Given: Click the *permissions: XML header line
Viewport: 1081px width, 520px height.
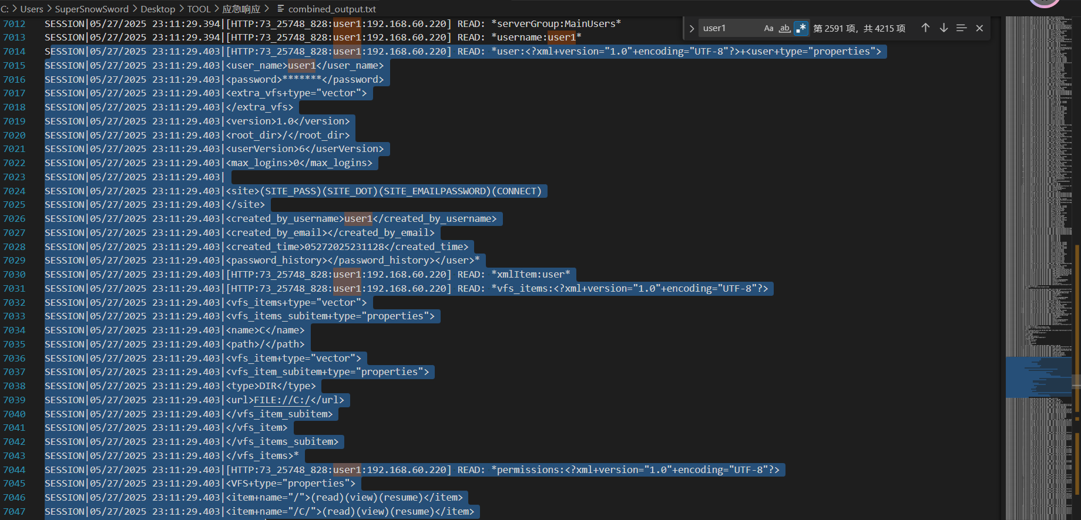Looking at the screenshot, I should pyautogui.click(x=635, y=470).
